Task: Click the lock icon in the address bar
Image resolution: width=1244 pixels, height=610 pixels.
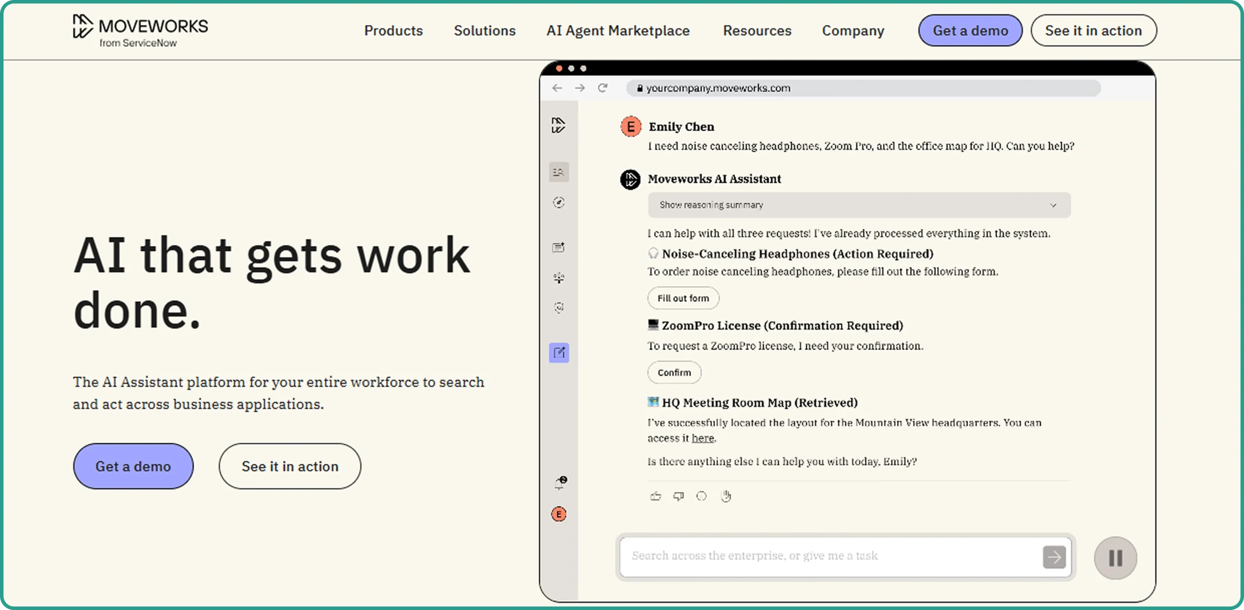Action: [639, 88]
